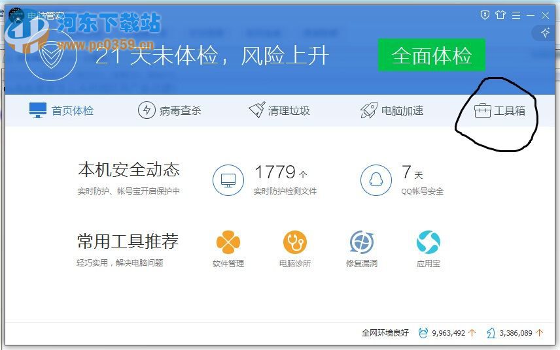This screenshot has width=560, height=350.
Task: Open the 电脑加速 PC speedup tab
Action: [x=391, y=110]
